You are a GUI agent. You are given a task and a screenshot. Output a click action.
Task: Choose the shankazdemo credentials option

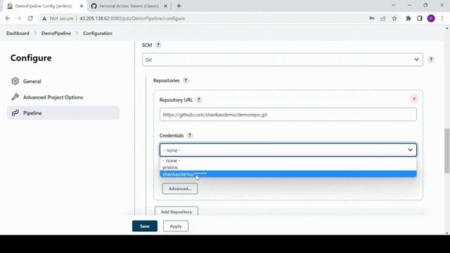pos(288,174)
